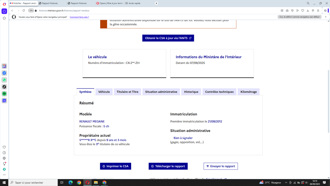
Task: Click the edit page icon in the address bar
Action: (x=282, y=10)
